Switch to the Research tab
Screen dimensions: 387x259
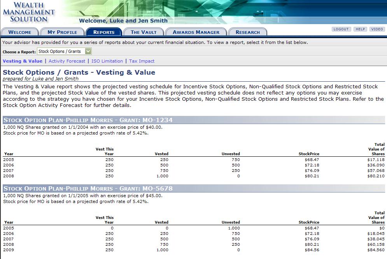click(247, 32)
